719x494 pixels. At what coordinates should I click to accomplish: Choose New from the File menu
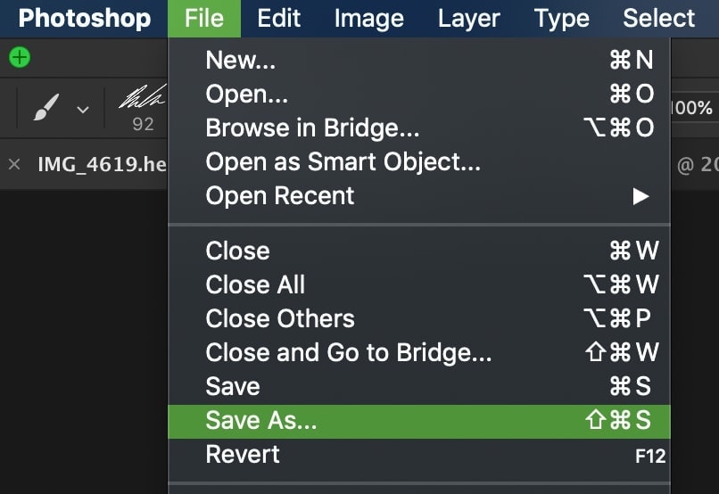(x=419, y=60)
